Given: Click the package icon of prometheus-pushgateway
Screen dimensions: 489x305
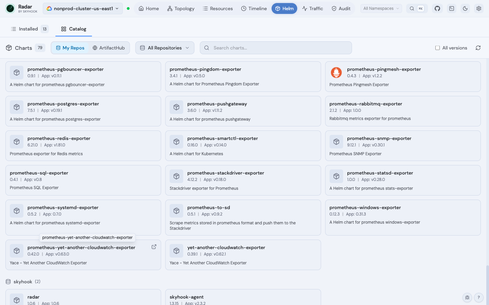Looking at the screenshot, I should pyautogui.click(x=176, y=107).
